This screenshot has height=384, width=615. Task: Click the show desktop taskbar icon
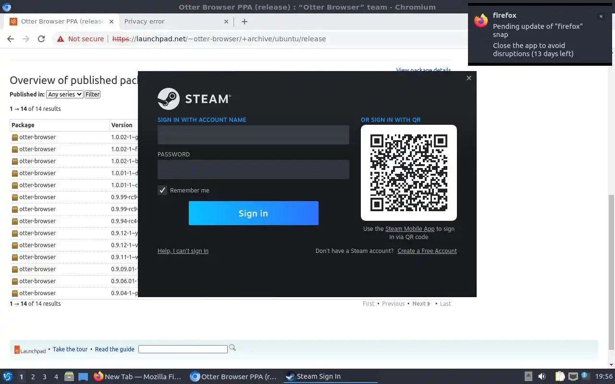coord(83,377)
